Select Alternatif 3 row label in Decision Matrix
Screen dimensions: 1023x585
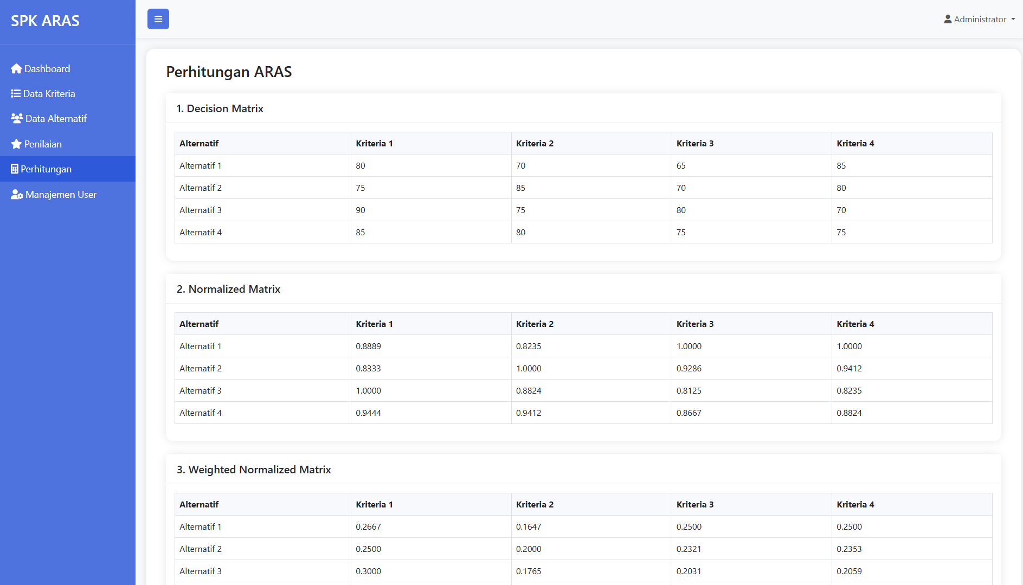point(201,210)
